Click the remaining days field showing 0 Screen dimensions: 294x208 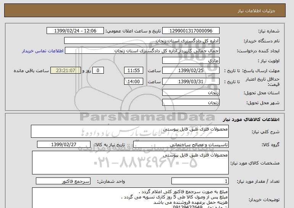[x=98, y=71]
